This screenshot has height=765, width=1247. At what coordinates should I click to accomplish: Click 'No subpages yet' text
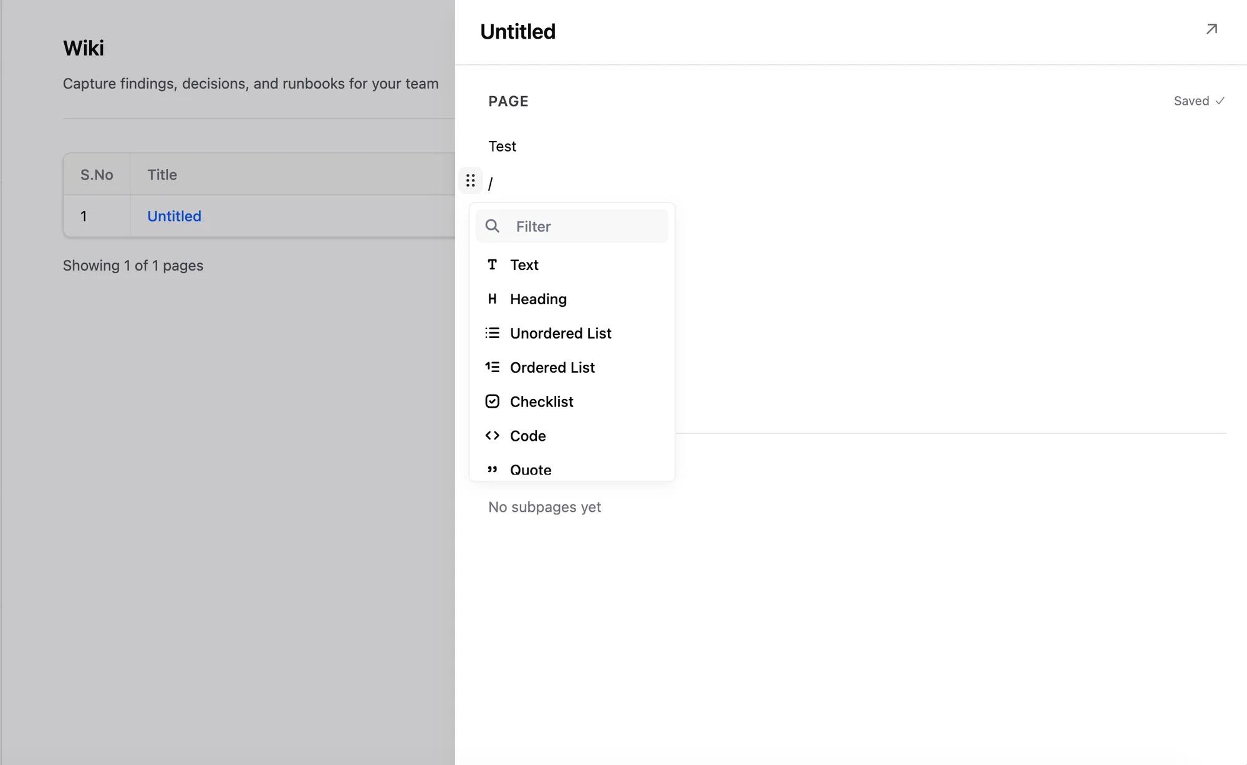point(544,508)
